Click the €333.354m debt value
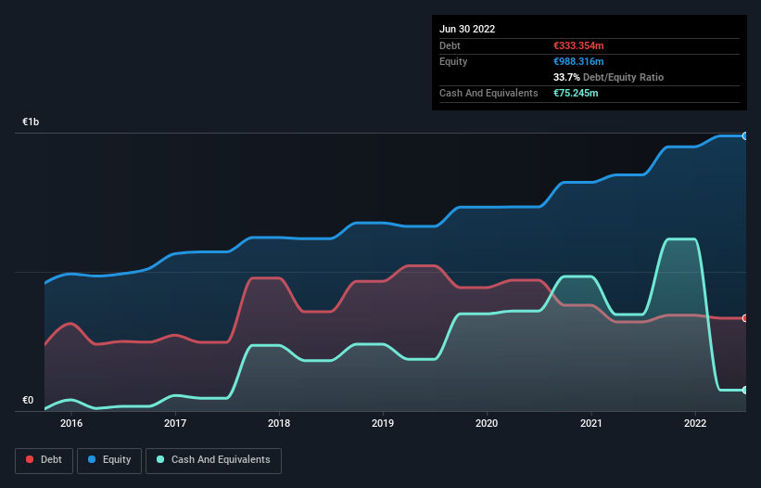Screen dimensions: 761x488 point(578,45)
